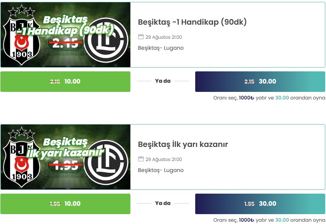This screenshot has height=224, width=326.
Task: Open the "Beşiktaş İlk yarı kazanır" title
Action: (x=183, y=144)
